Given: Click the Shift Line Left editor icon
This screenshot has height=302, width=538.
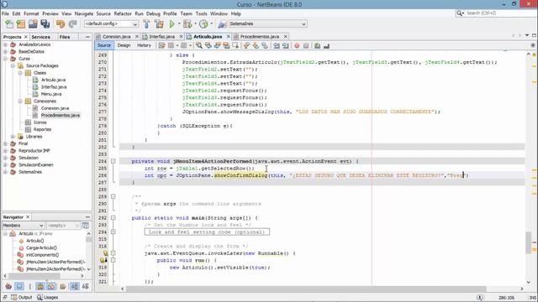Looking at the screenshot, I should tap(277, 45).
